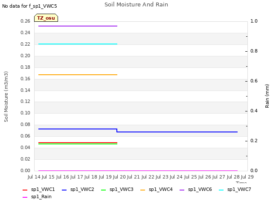Select the sp1_VWC4 legend label

tap(161, 189)
